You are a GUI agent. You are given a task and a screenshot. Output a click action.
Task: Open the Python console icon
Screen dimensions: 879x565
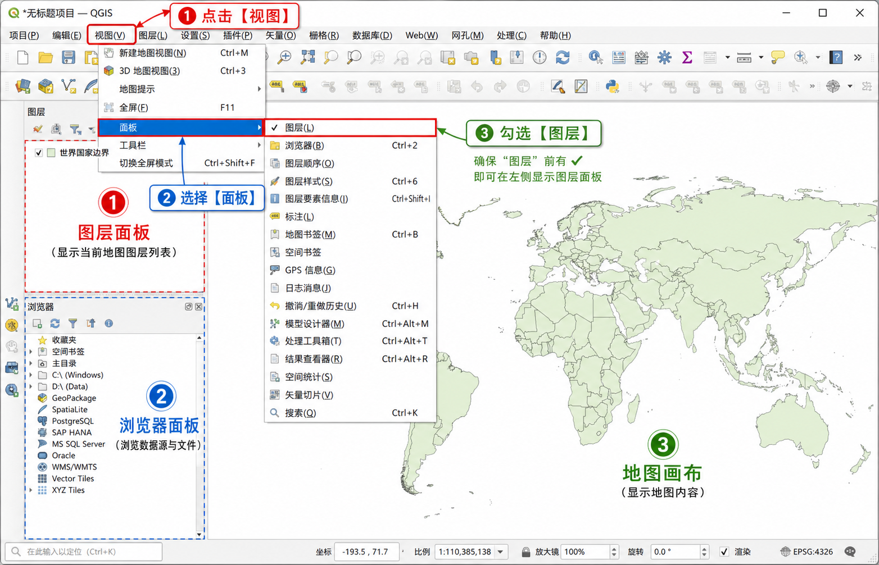[x=613, y=86]
